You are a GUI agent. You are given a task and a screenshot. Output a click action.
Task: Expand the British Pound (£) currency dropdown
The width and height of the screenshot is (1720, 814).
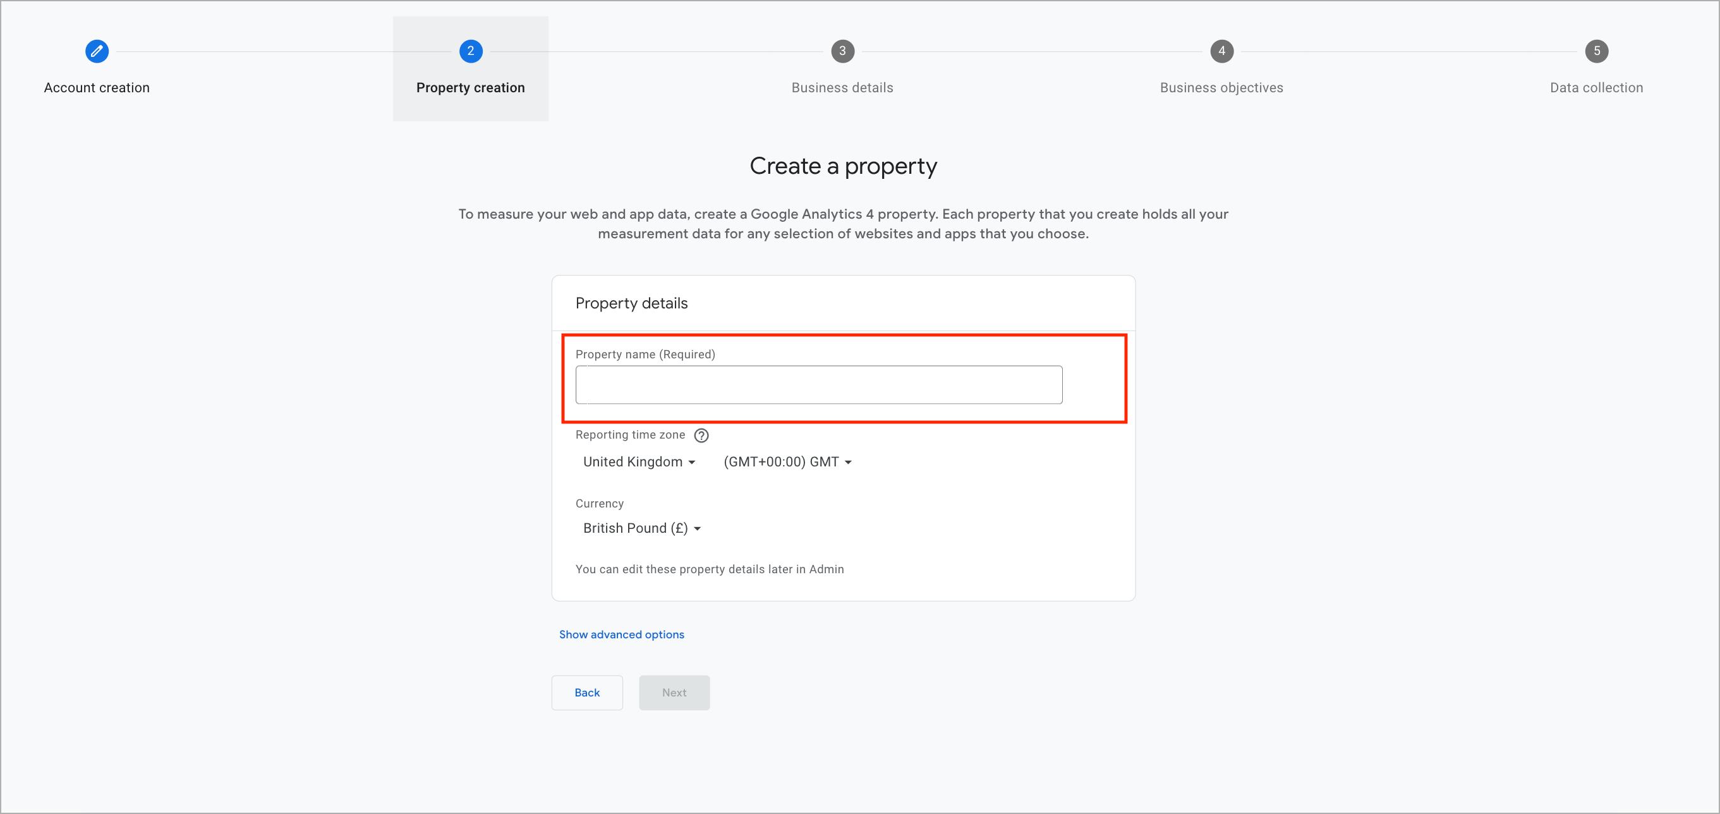pos(641,528)
